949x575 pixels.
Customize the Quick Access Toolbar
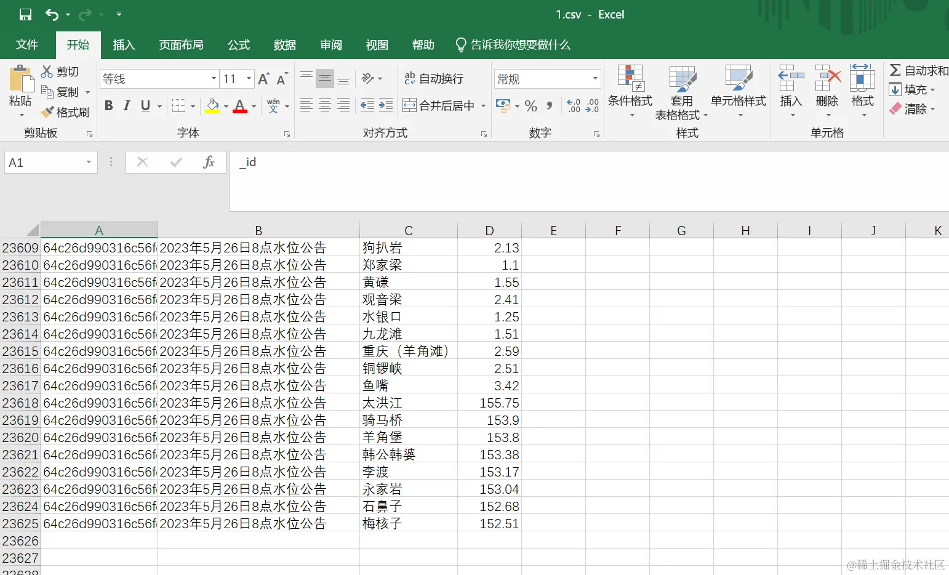(119, 14)
